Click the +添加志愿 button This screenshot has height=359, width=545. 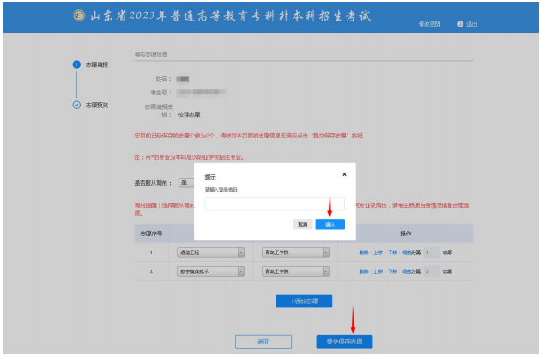304,301
